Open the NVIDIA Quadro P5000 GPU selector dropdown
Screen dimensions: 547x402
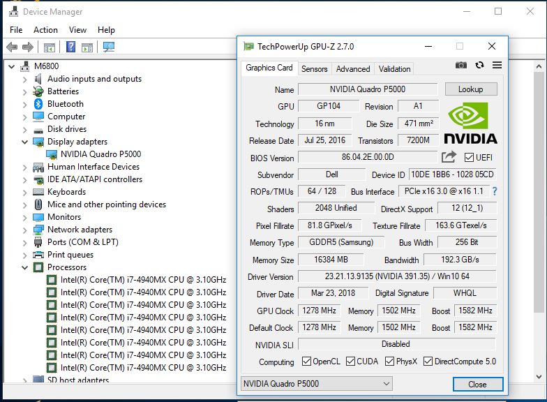pos(317,384)
